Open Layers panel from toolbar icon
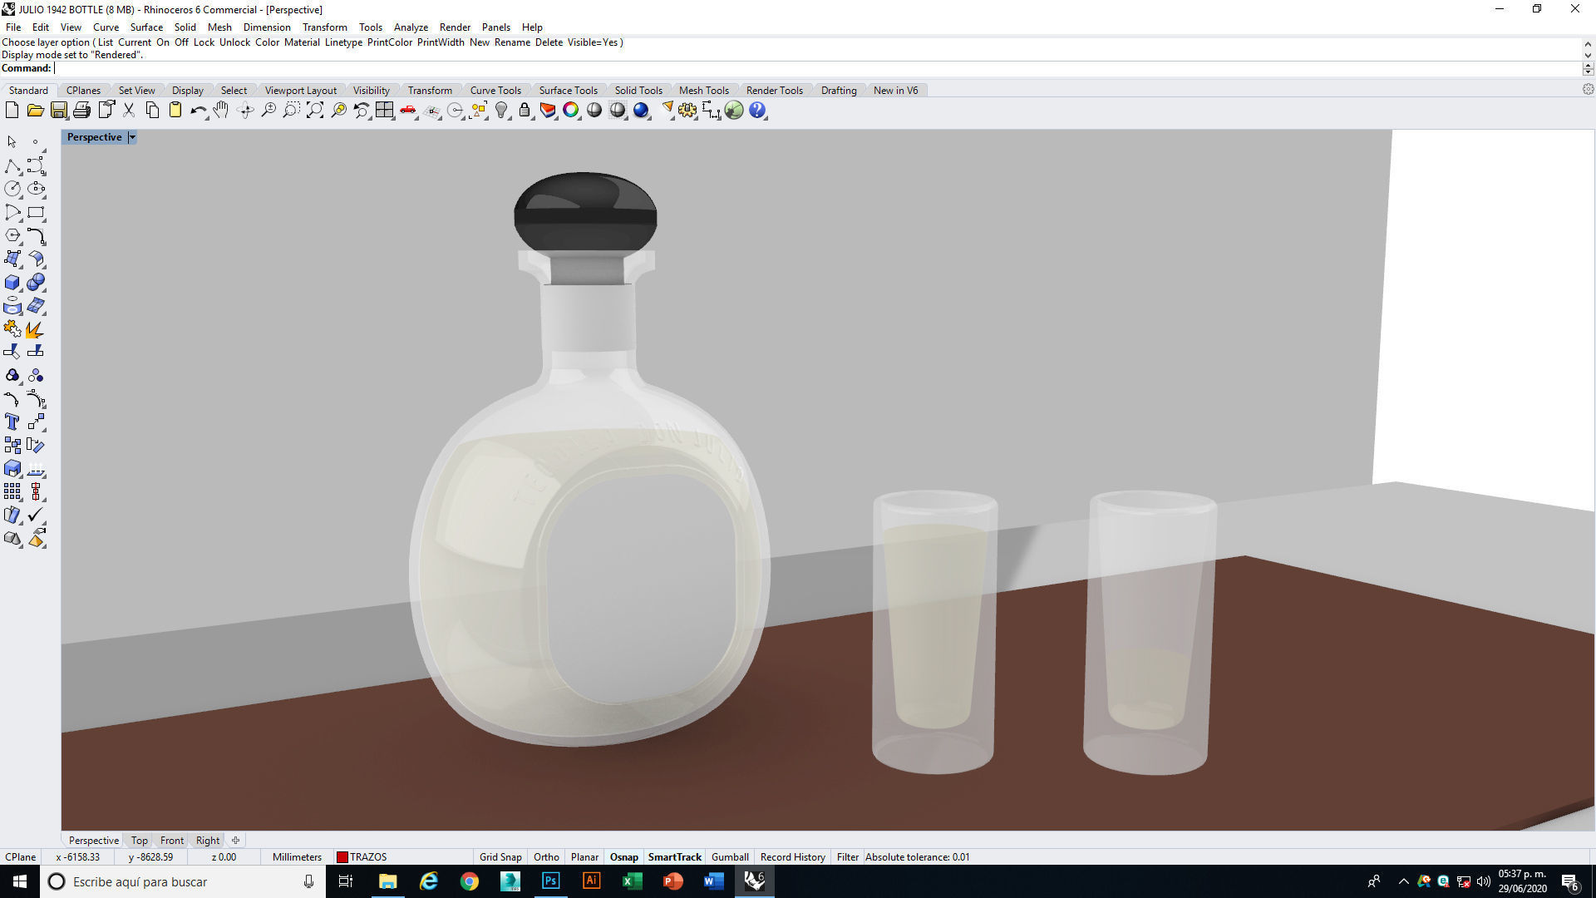This screenshot has width=1596, height=898. click(547, 111)
